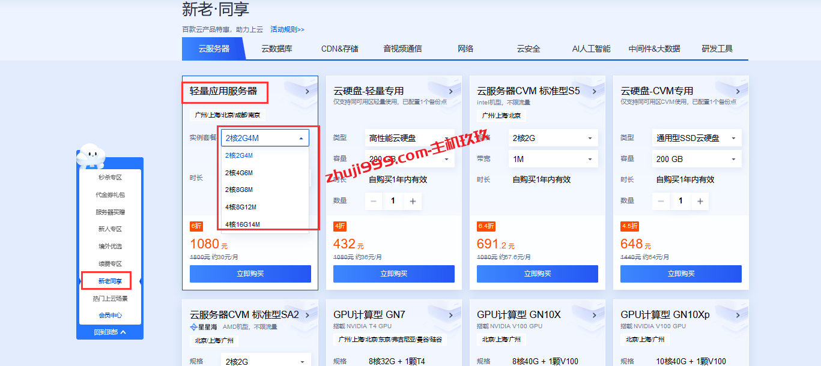Choose 2核4G6M from the dropdown list

tap(265, 173)
